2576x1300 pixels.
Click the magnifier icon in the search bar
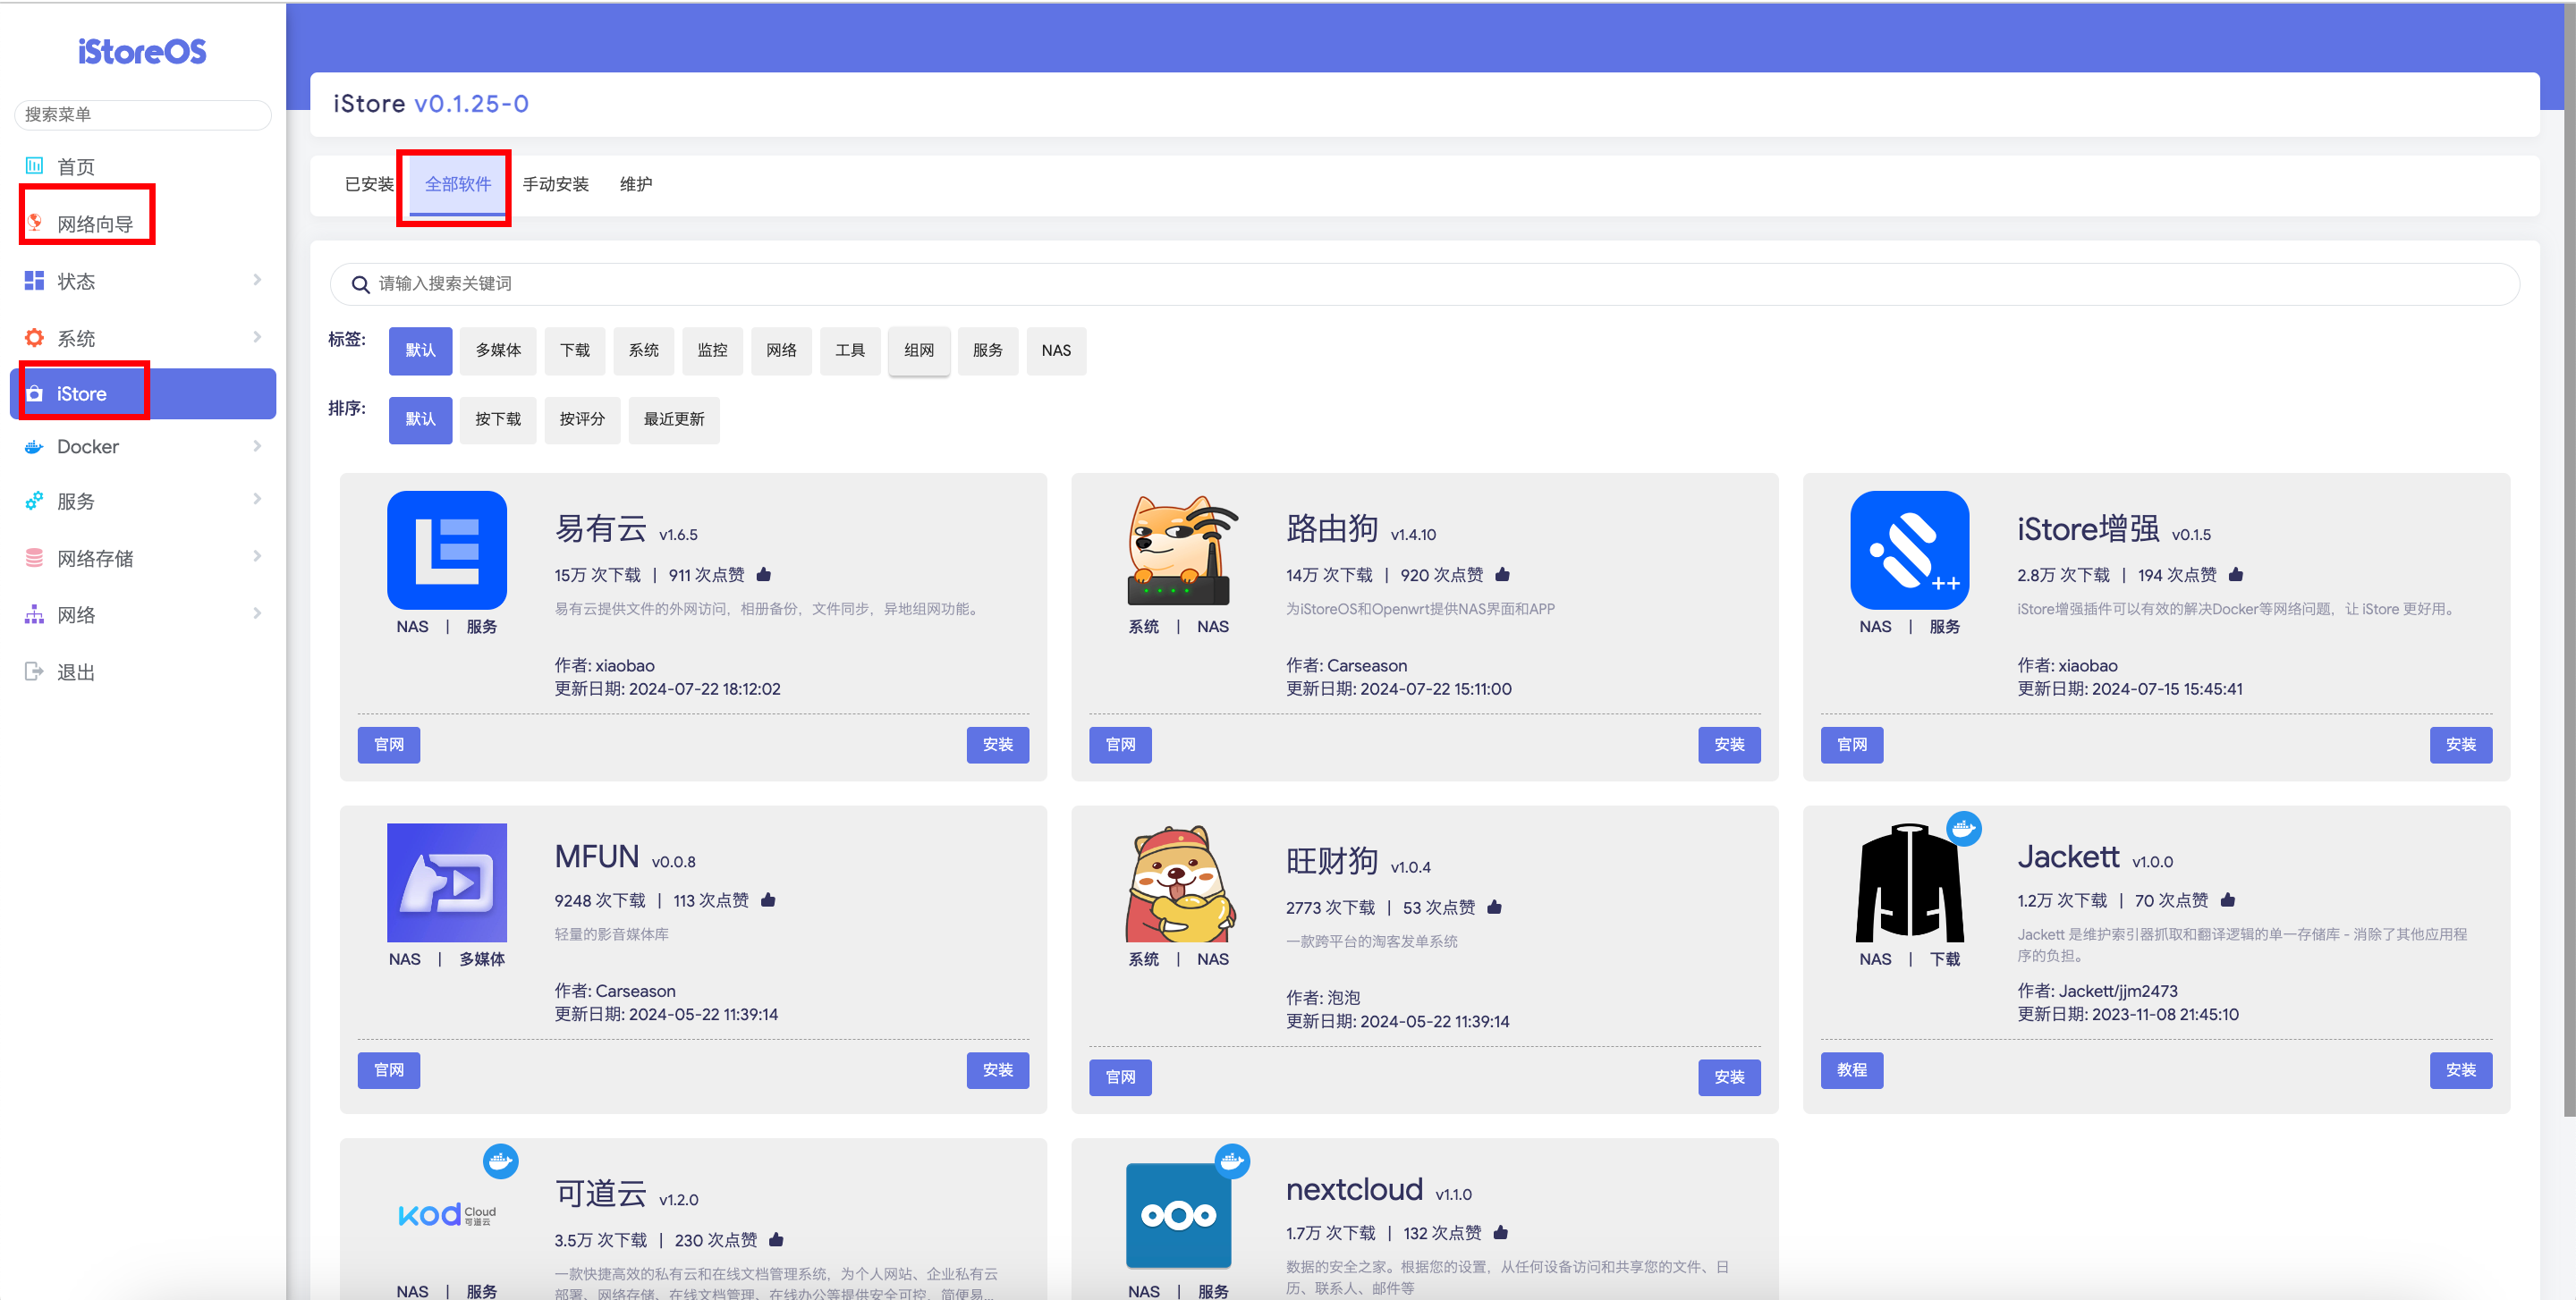tap(361, 285)
